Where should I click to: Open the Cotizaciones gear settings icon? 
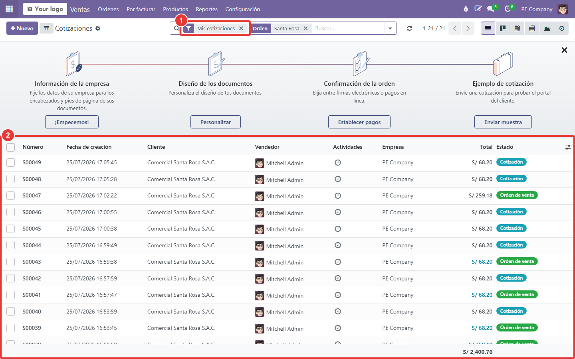click(x=98, y=28)
